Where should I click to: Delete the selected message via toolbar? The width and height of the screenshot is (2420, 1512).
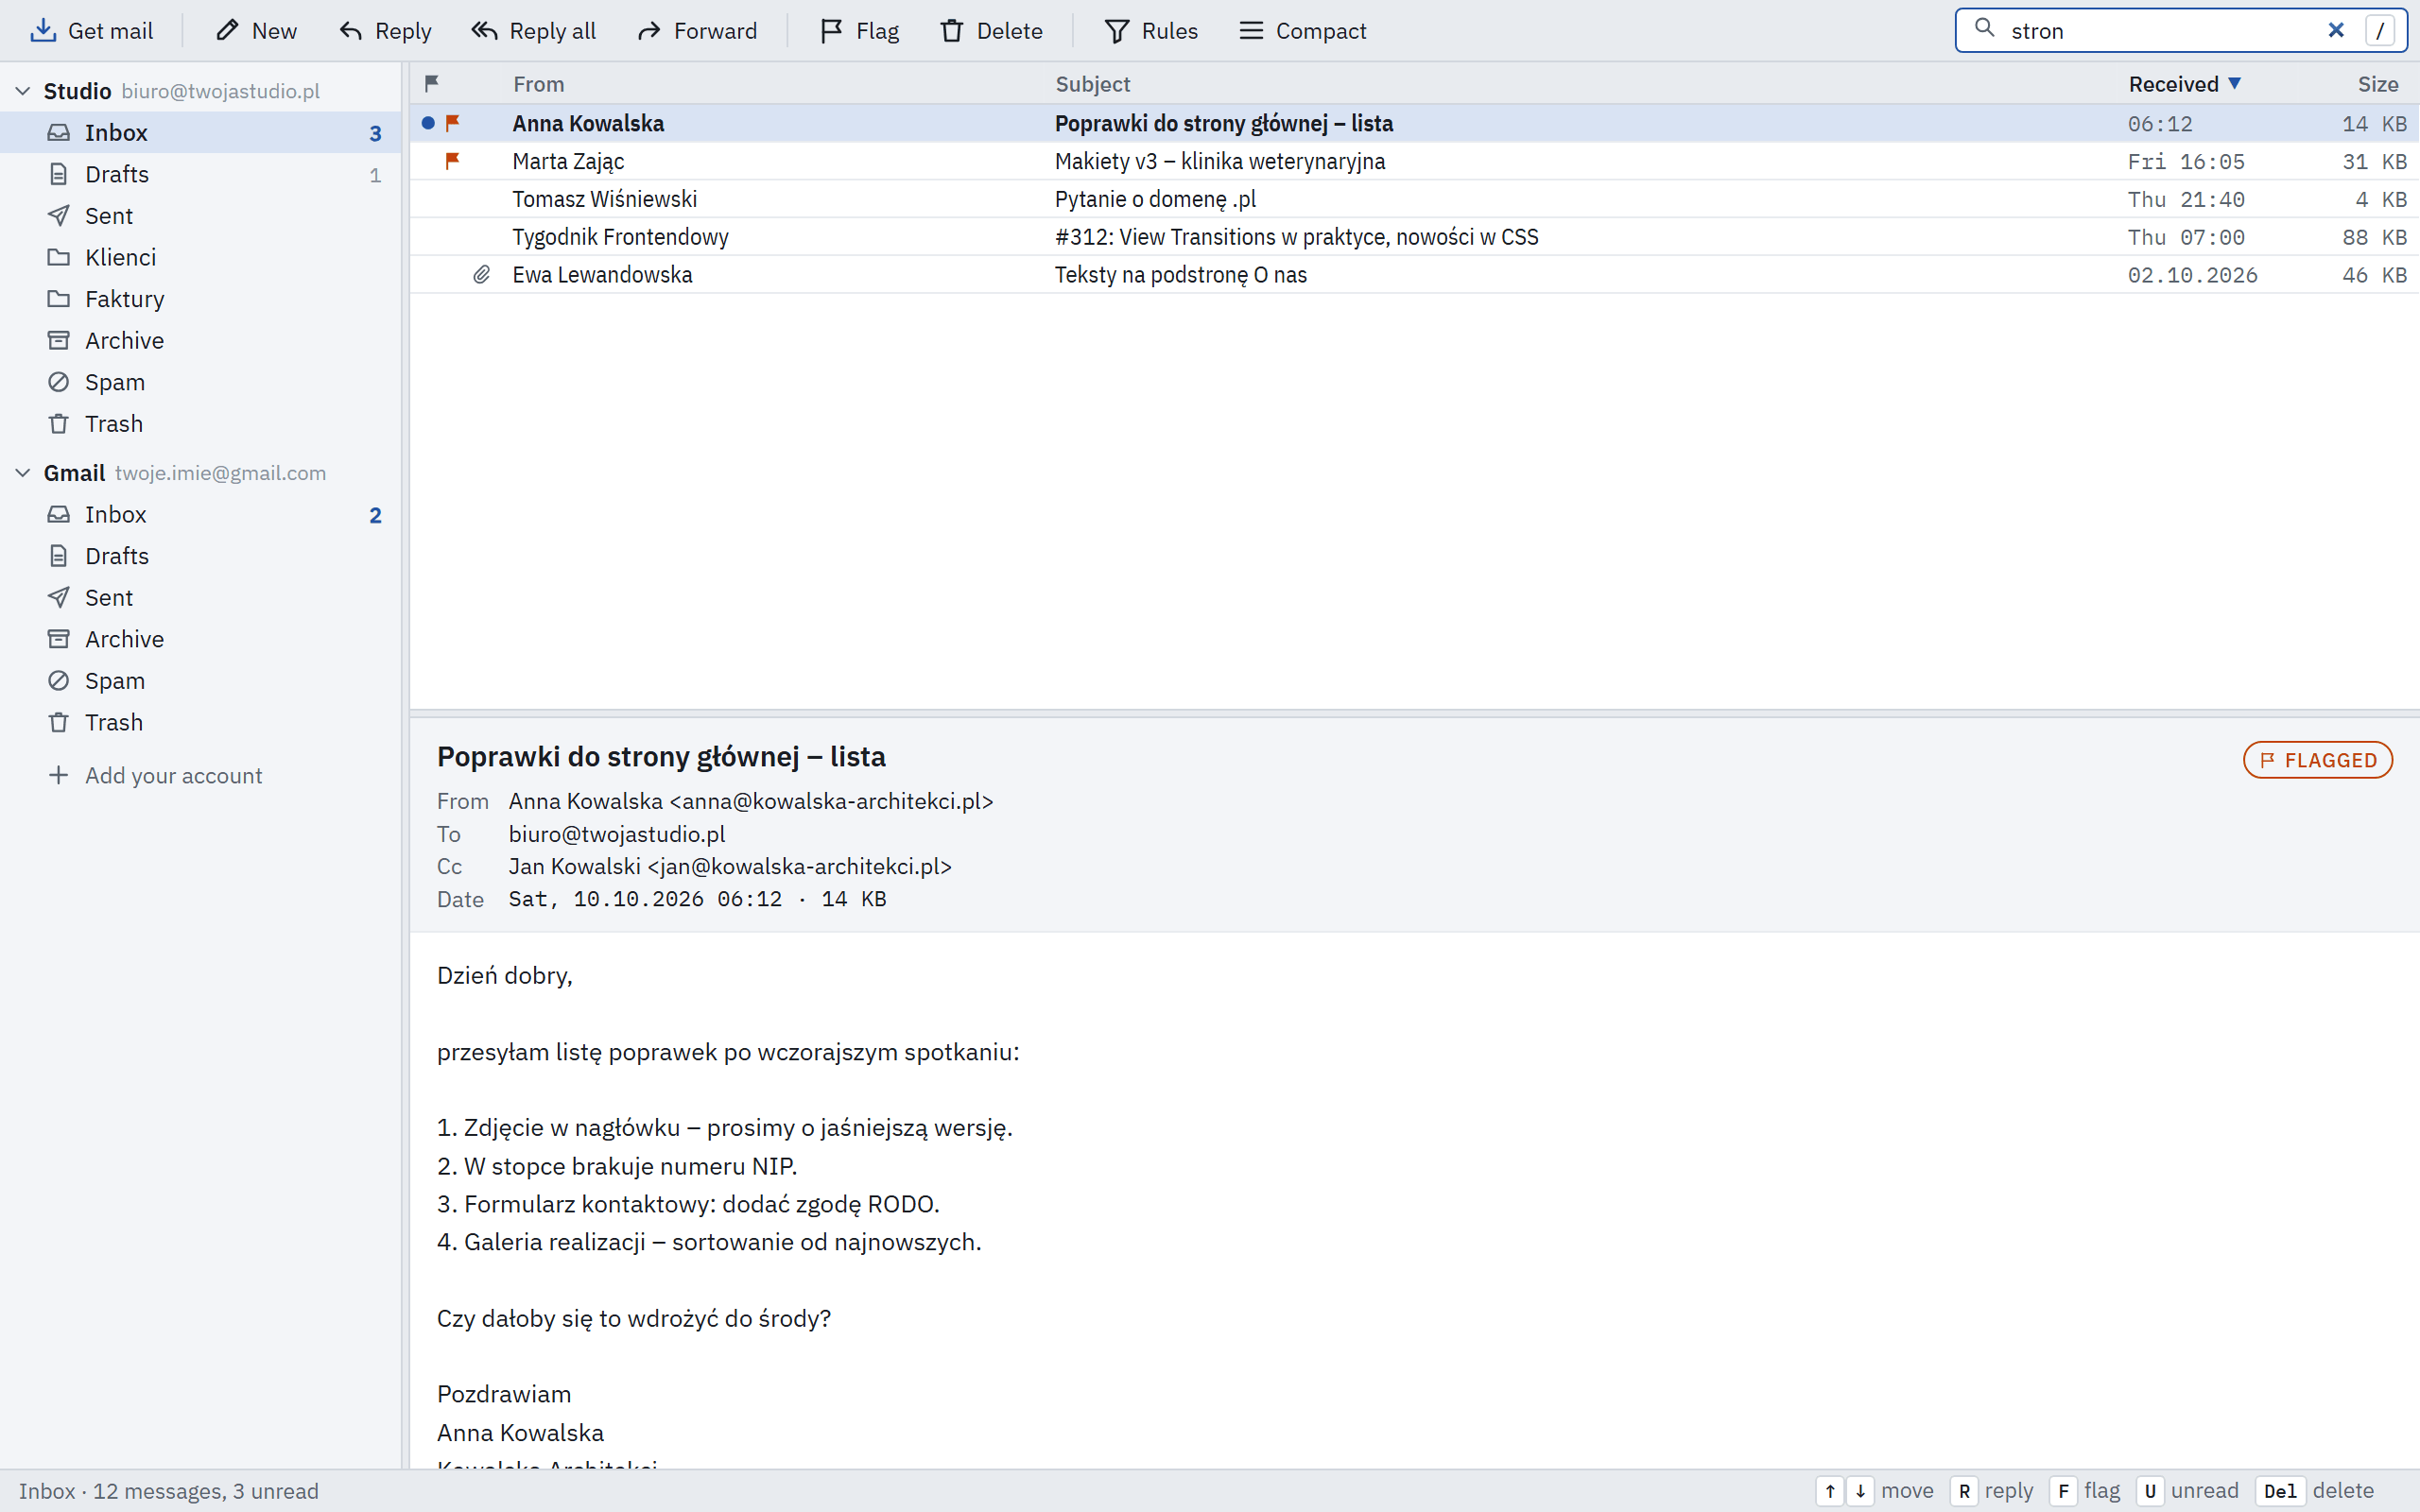coord(991,31)
